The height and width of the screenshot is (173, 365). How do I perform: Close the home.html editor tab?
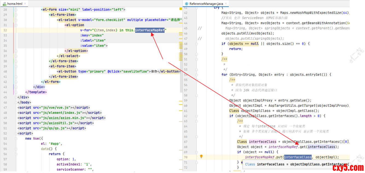(x=25, y=4)
